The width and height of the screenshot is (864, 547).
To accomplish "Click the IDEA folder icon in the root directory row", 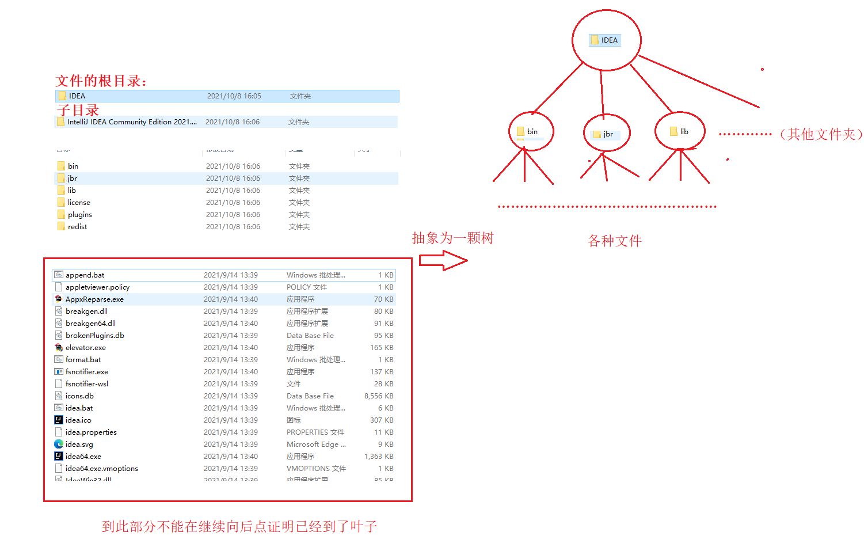I will coord(62,96).
